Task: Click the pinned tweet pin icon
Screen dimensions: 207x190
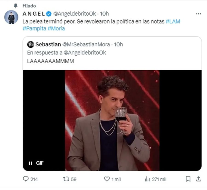Action: pos(16,5)
